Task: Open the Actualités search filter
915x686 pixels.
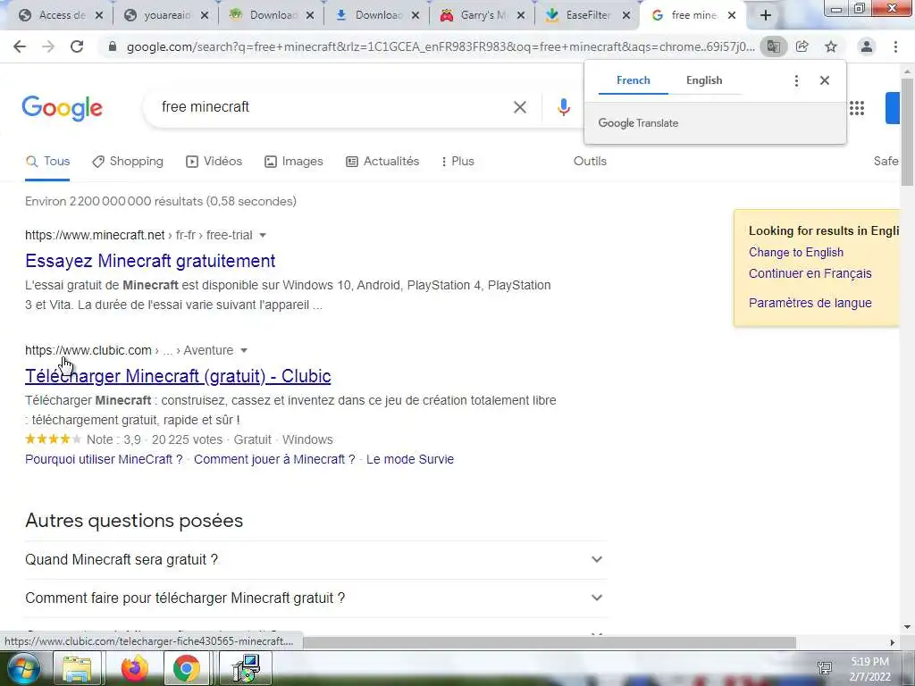Action: (x=382, y=162)
